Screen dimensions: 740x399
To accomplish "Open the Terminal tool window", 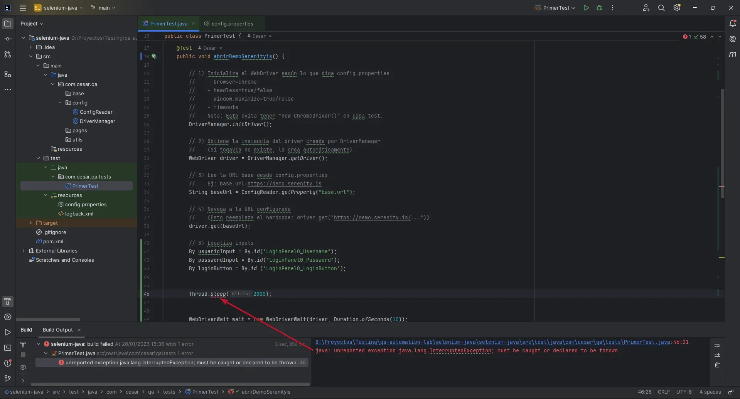I will pyautogui.click(x=8, y=348).
